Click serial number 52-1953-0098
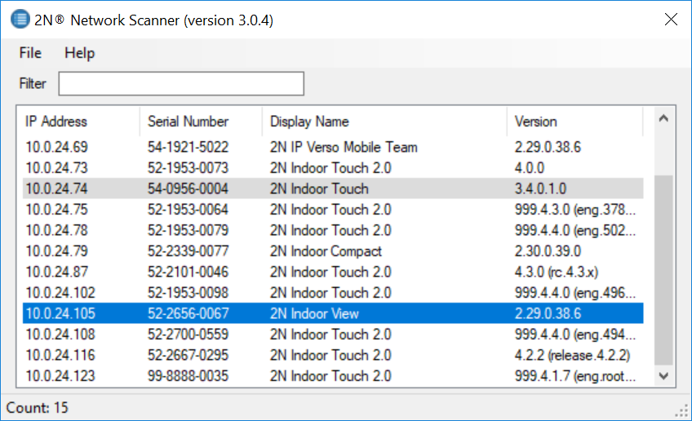 (188, 292)
